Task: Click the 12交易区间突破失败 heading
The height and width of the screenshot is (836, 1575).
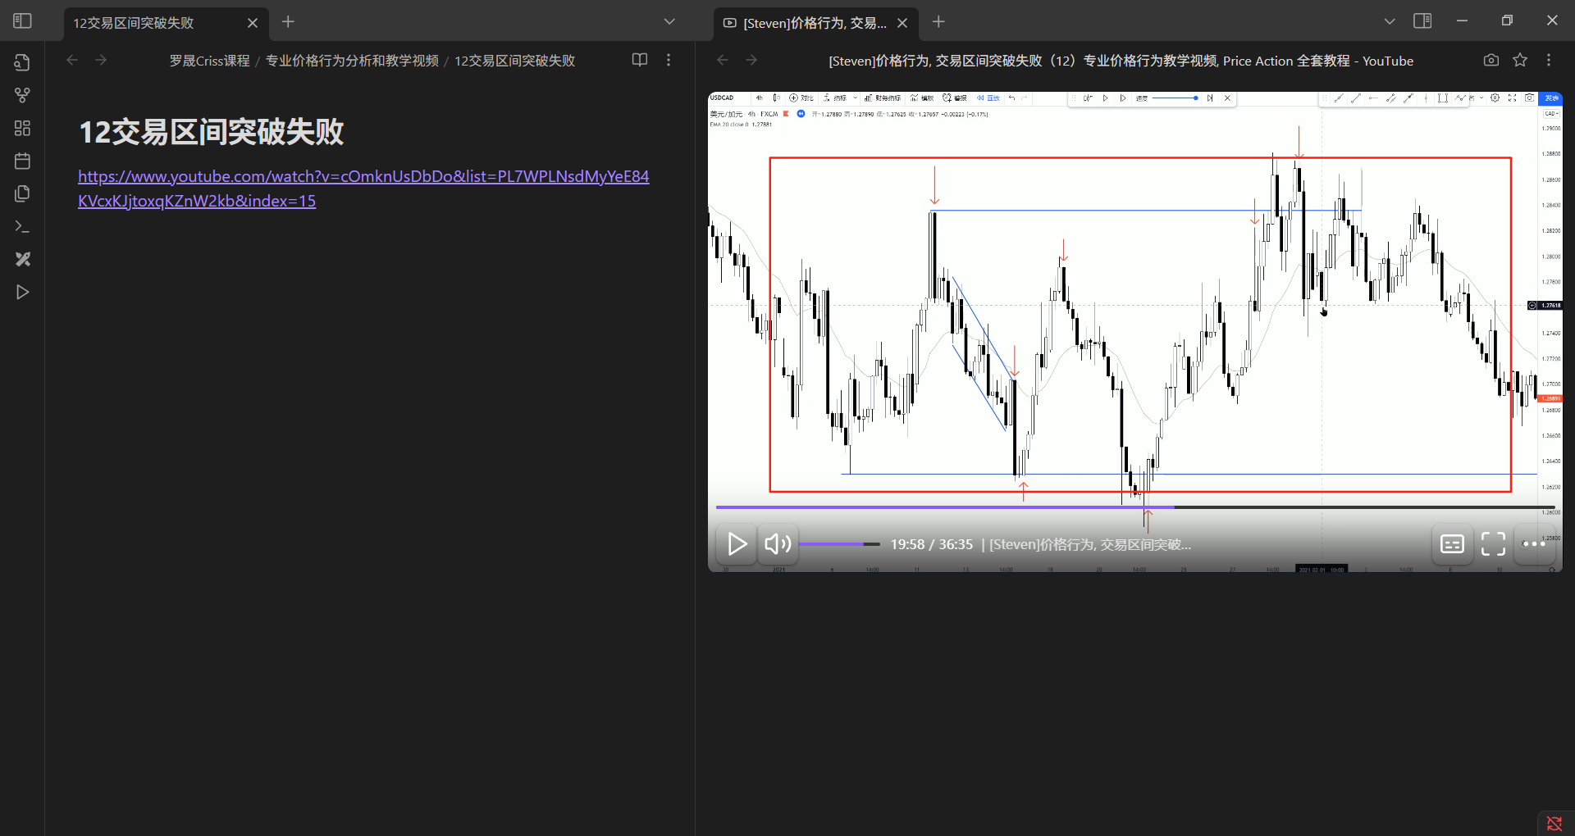Action: (211, 132)
